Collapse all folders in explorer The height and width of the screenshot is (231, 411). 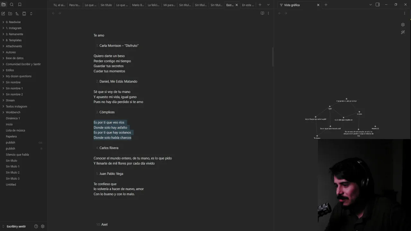pos(31,14)
